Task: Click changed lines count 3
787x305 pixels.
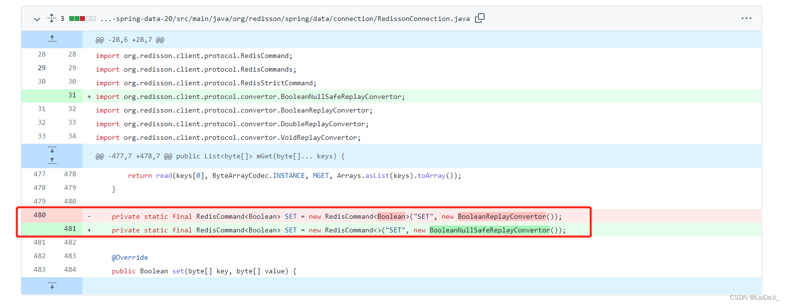Action: [62, 19]
